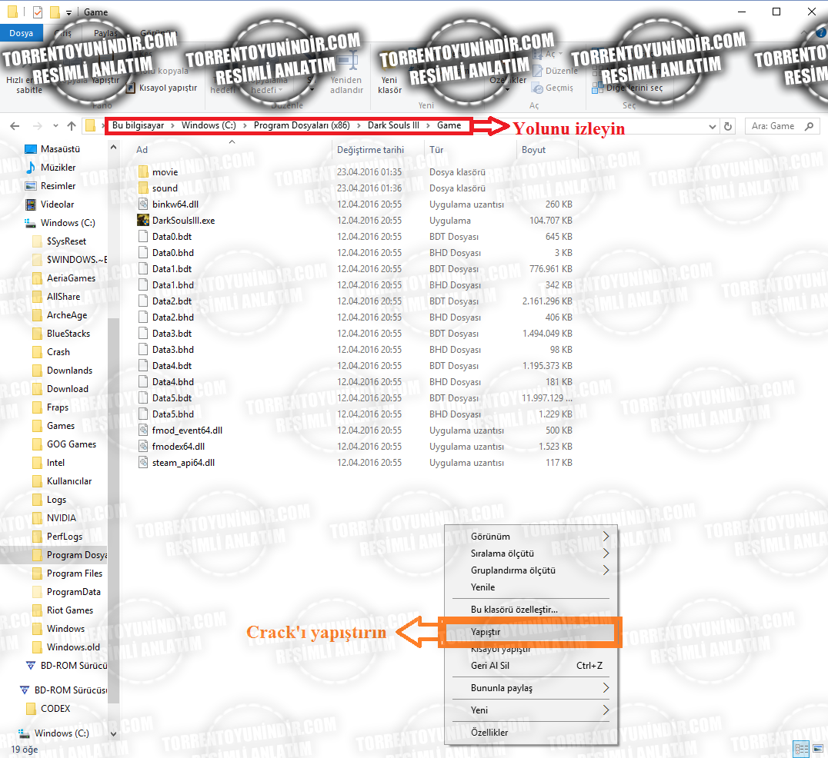Open the Dosya ribbon tab
The height and width of the screenshot is (758, 828).
coord(21,33)
